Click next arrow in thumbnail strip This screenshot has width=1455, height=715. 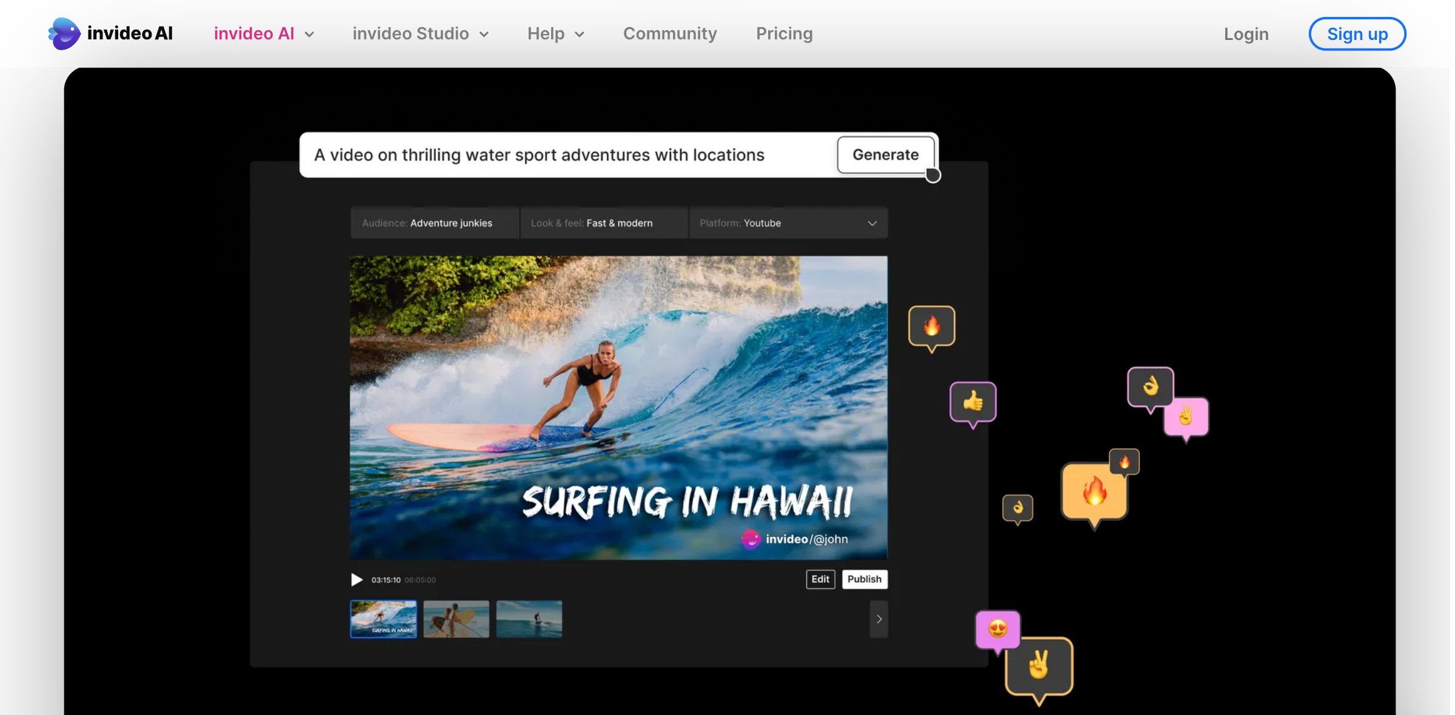click(878, 619)
